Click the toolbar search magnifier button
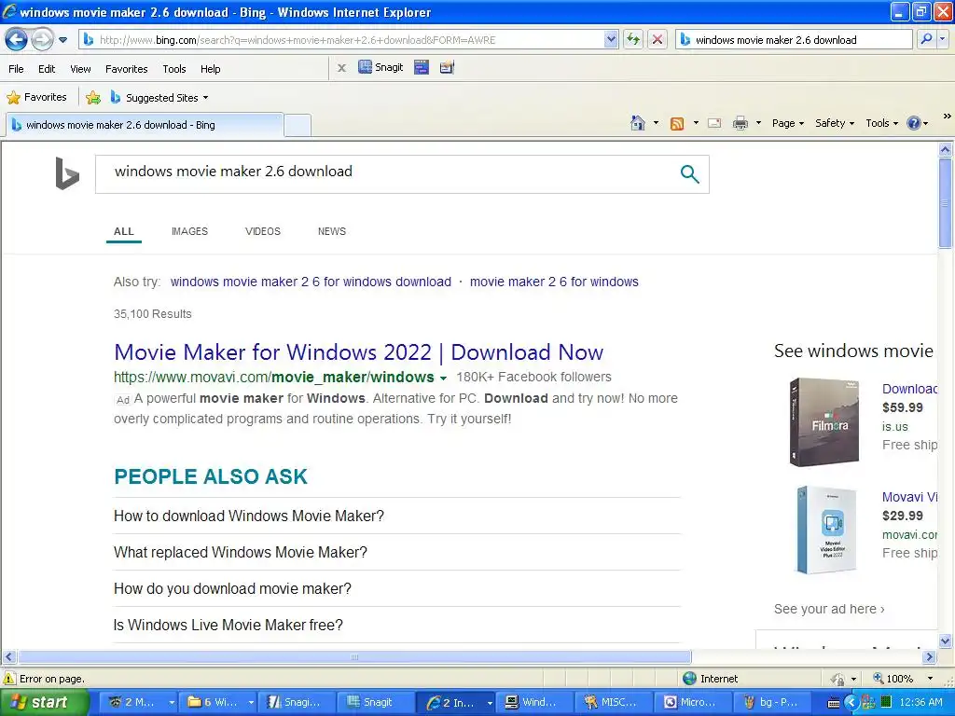Image resolution: width=955 pixels, height=716 pixels. tap(926, 39)
